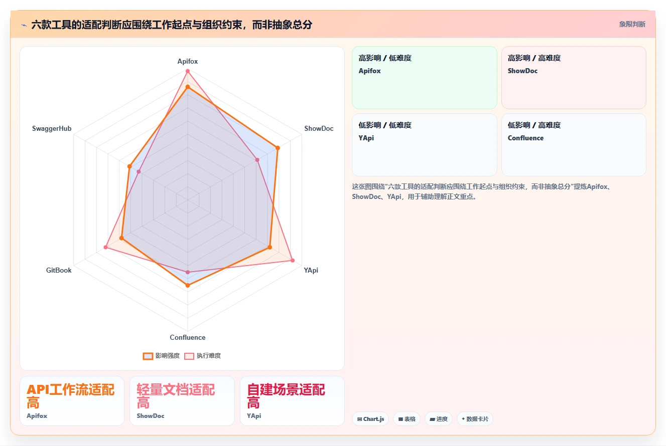Click the orange 影响强度 point on the YApi axis
The image size is (666, 446).
click(270, 247)
